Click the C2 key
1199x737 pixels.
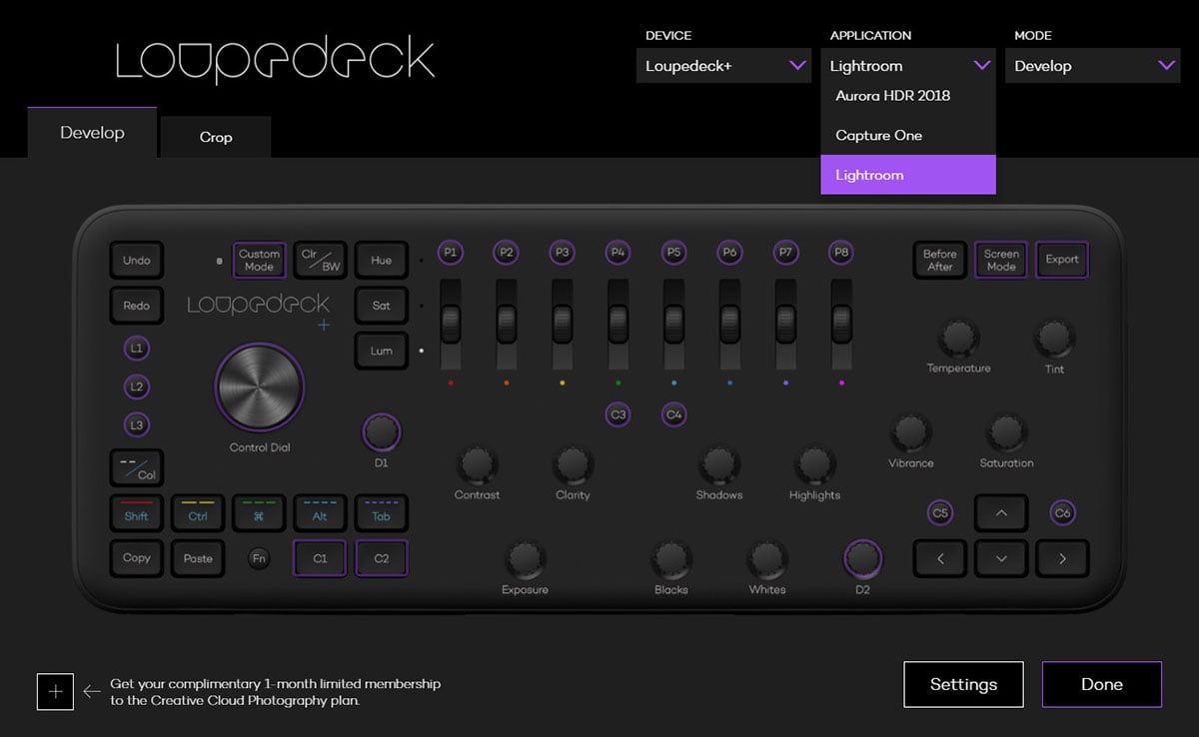tap(381, 558)
